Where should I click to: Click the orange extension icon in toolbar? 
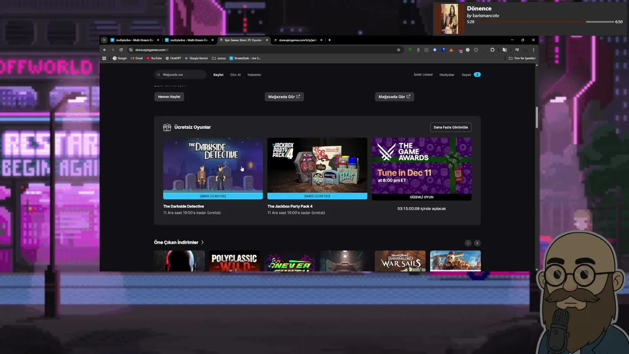click(x=451, y=50)
